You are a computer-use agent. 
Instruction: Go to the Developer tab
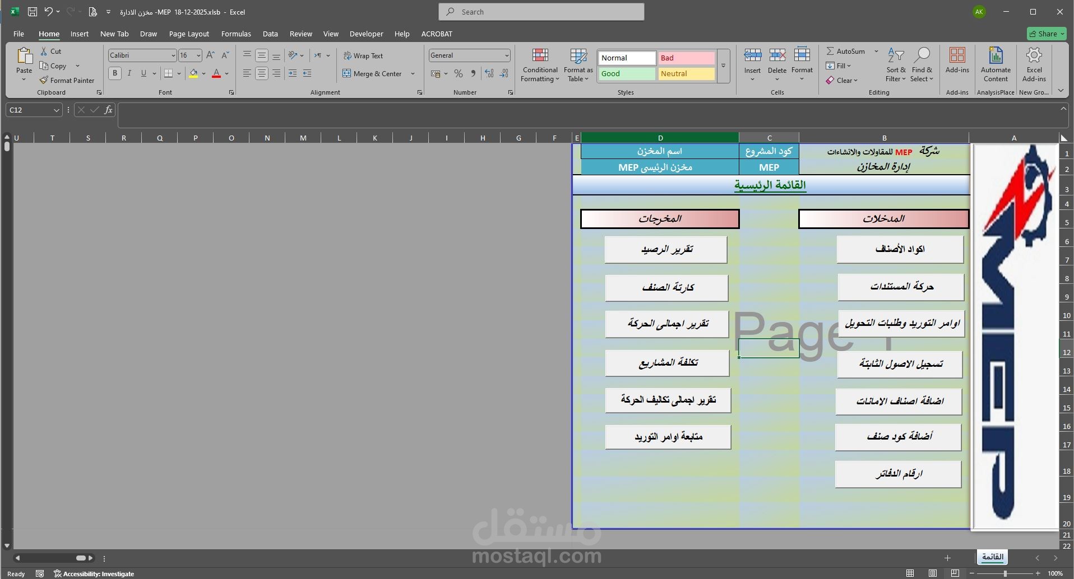point(367,34)
